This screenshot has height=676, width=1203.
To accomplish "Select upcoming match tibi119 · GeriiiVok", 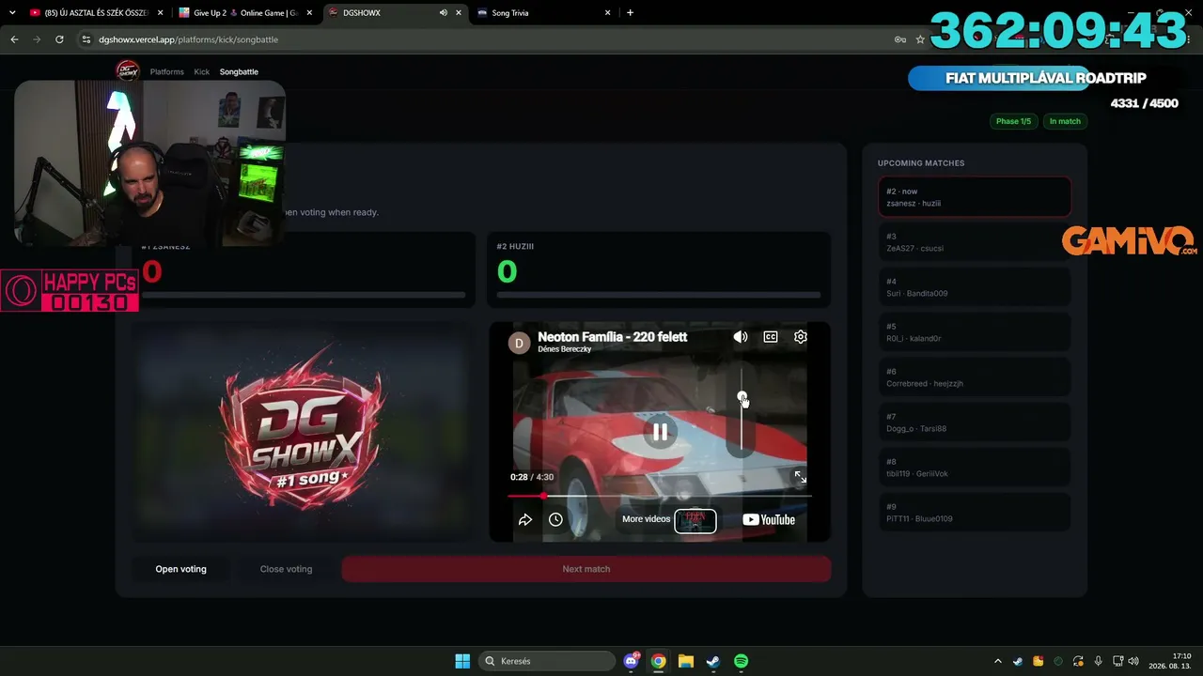I will click(x=975, y=468).
